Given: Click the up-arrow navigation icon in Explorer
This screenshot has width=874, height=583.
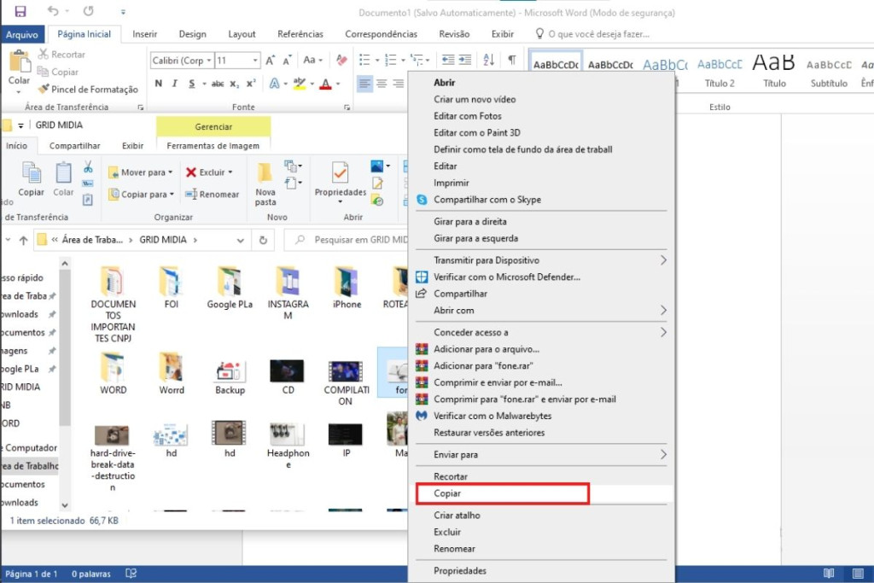Looking at the screenshot, I should pyautogui.click(x=23, y=240).
